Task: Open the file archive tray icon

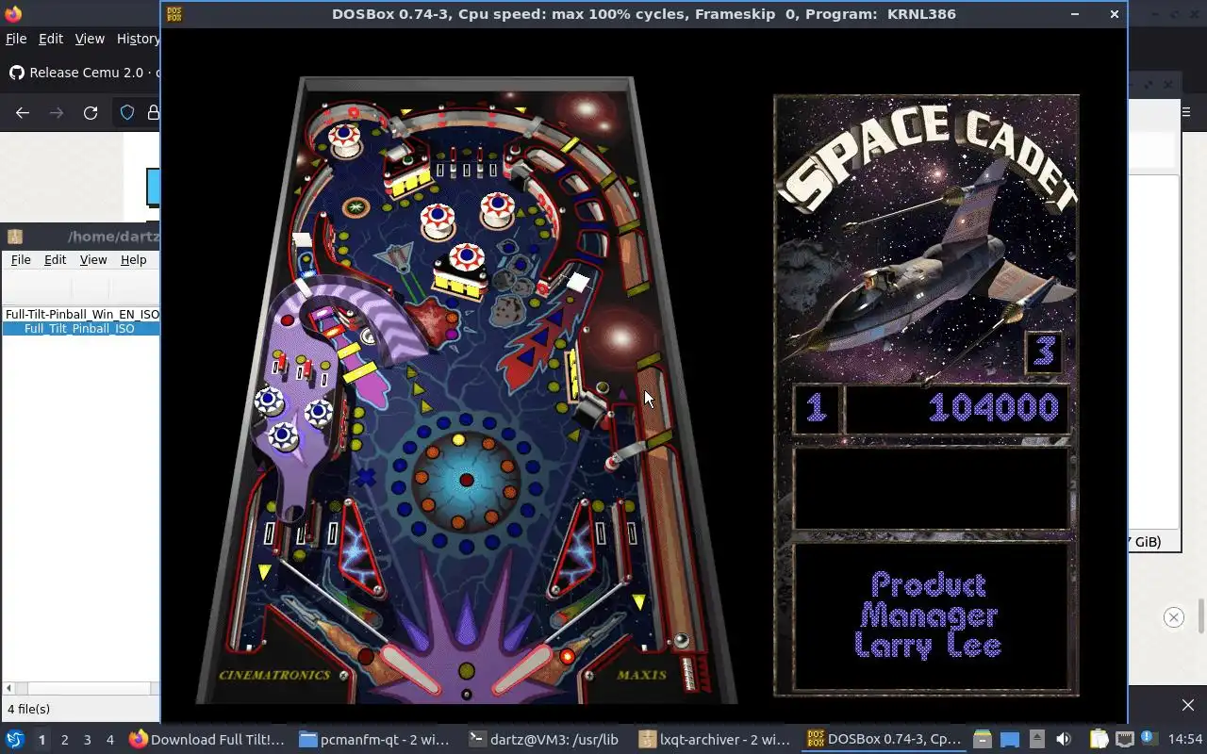Action: click(983, 740)
